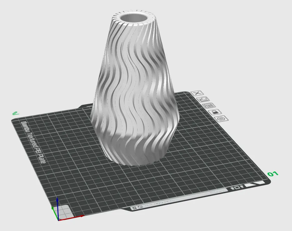Open plate settings via the hexagon gear icon
292x231 pixels.
coord(221,119)
